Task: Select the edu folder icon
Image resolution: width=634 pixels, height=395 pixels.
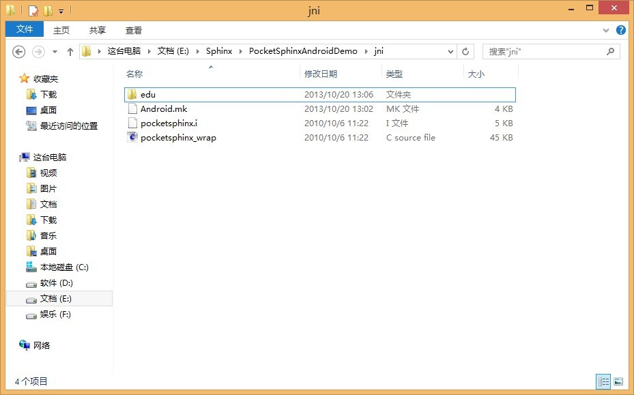Action: 132,95
